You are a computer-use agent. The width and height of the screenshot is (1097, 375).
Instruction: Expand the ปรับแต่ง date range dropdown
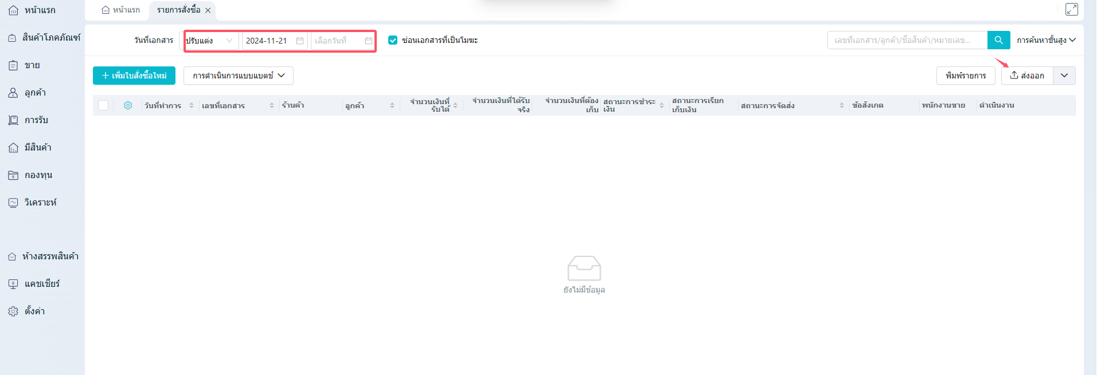coord(210,41)
